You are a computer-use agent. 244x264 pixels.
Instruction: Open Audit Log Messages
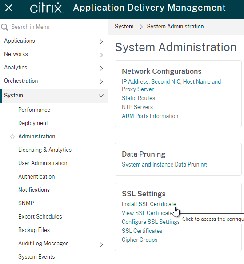(44, 244)
